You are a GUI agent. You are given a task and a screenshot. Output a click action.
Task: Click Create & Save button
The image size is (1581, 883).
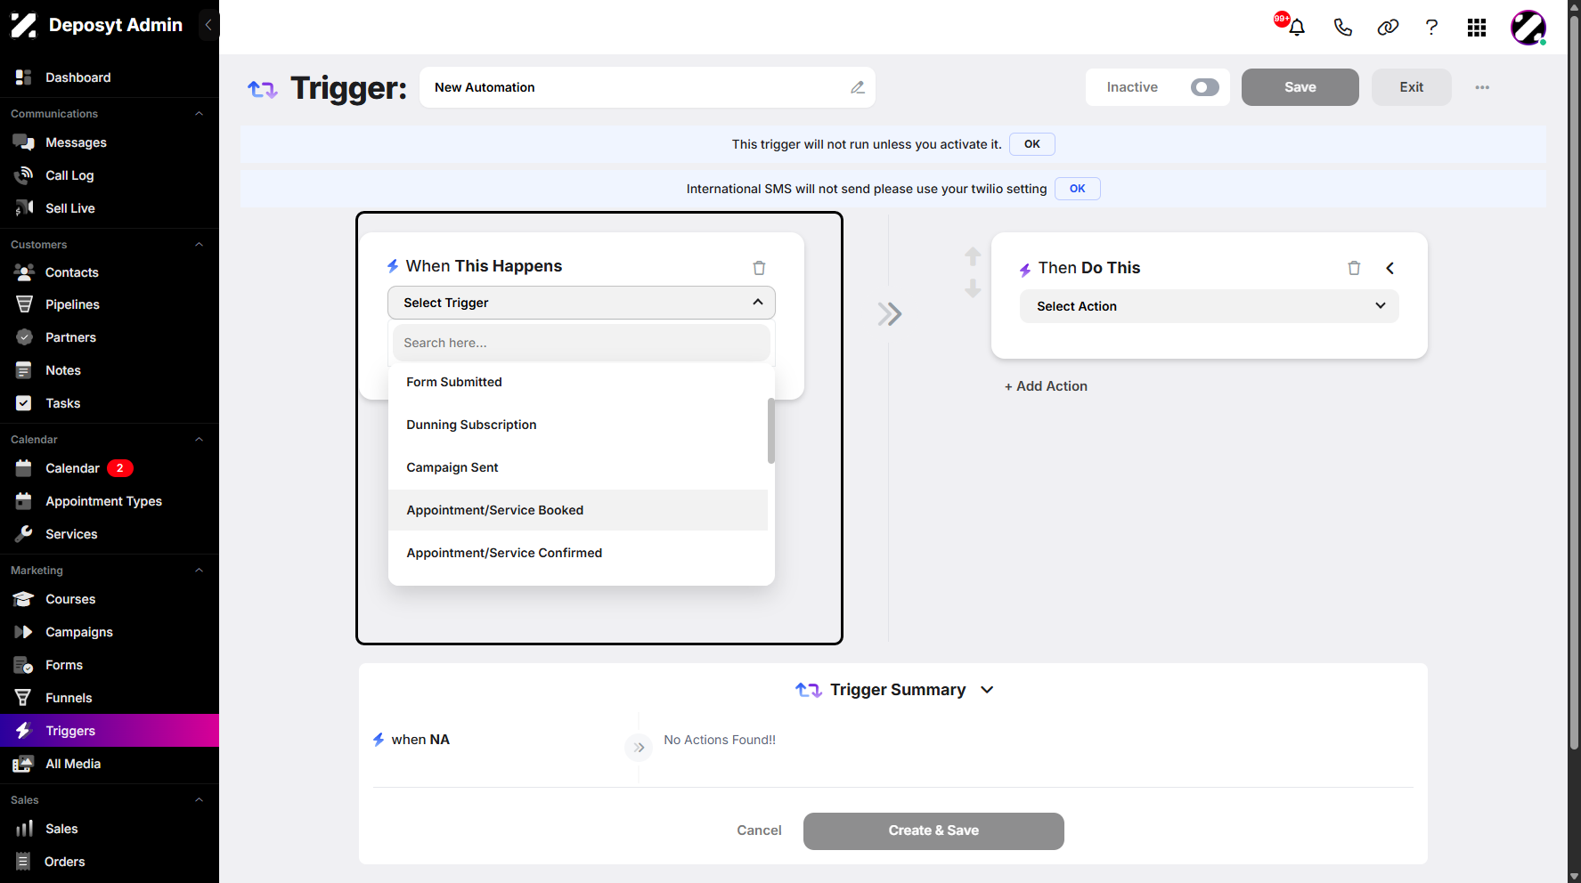pyautogui.click(x=933, y=830)
